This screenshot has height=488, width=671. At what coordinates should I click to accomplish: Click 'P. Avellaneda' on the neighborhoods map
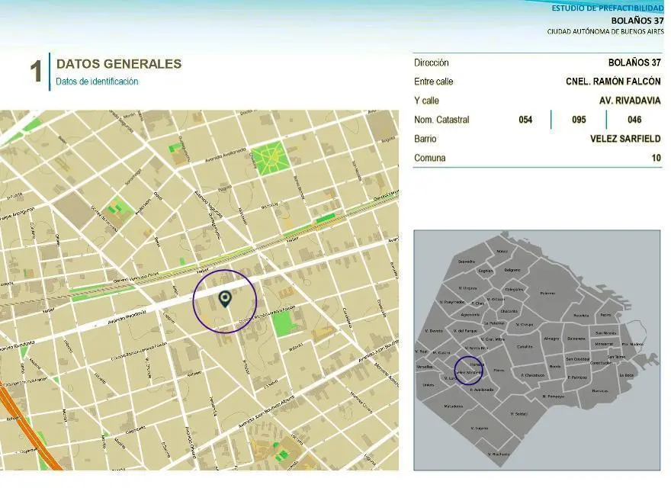[482, 390]
